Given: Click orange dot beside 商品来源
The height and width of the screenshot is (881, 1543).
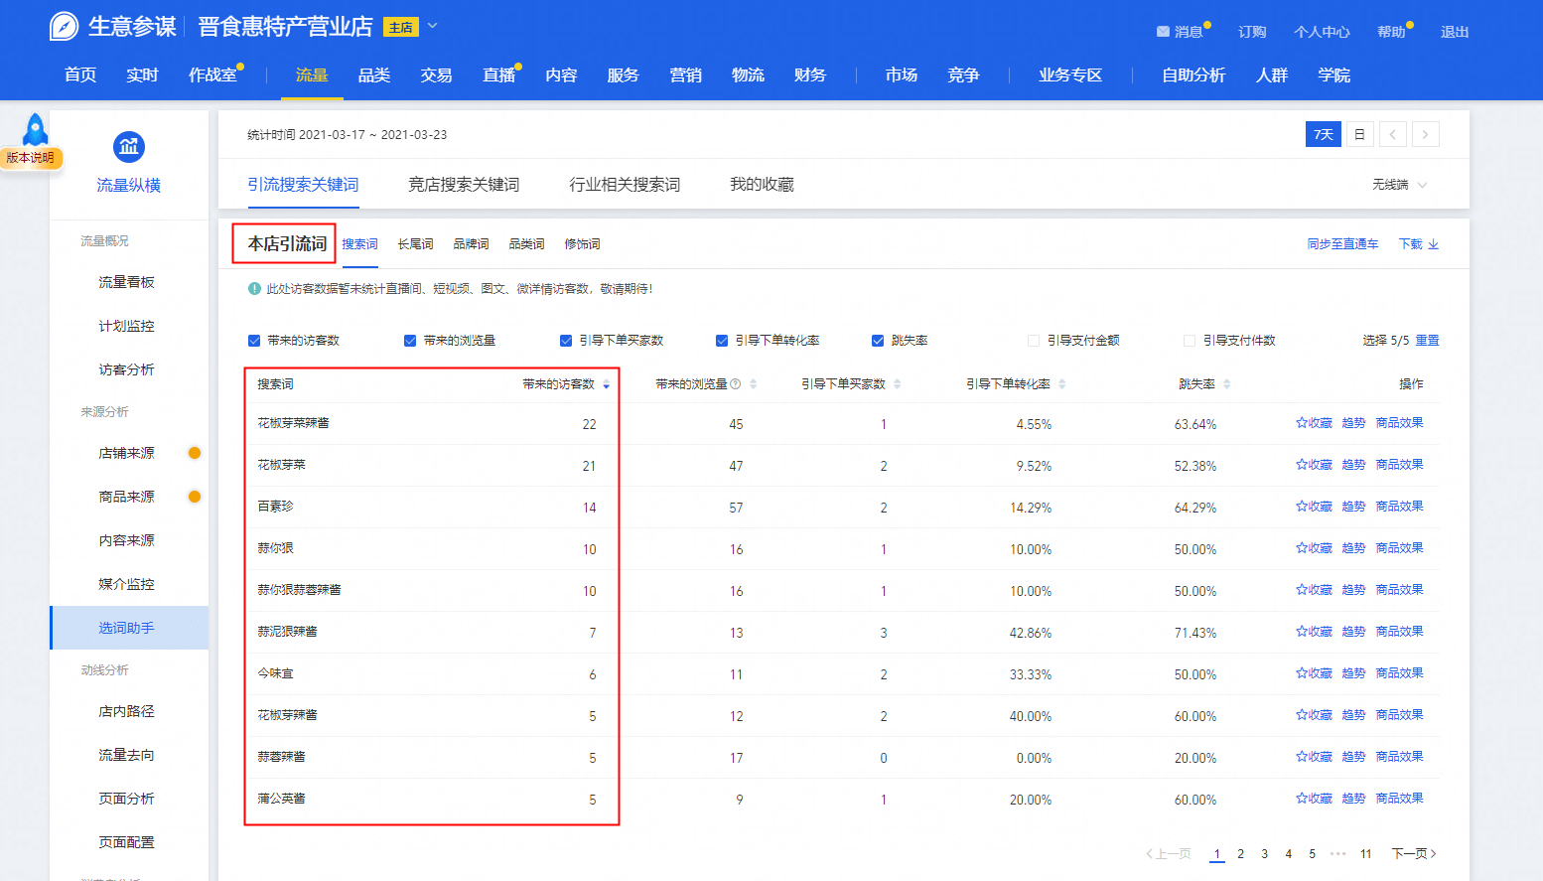Looking at the screenshot, I should [x=195, y=497].
